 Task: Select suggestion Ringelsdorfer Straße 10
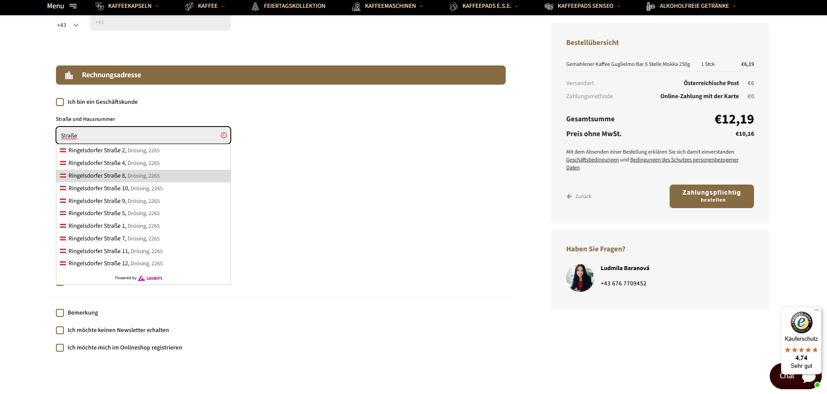pos(143,188)
